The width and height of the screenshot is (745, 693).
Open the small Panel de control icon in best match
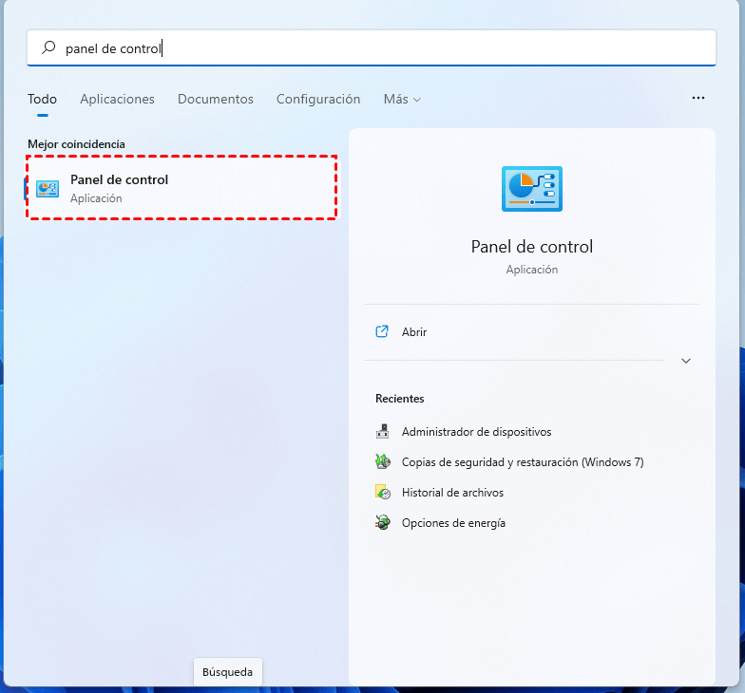click(x=48, y=189)
